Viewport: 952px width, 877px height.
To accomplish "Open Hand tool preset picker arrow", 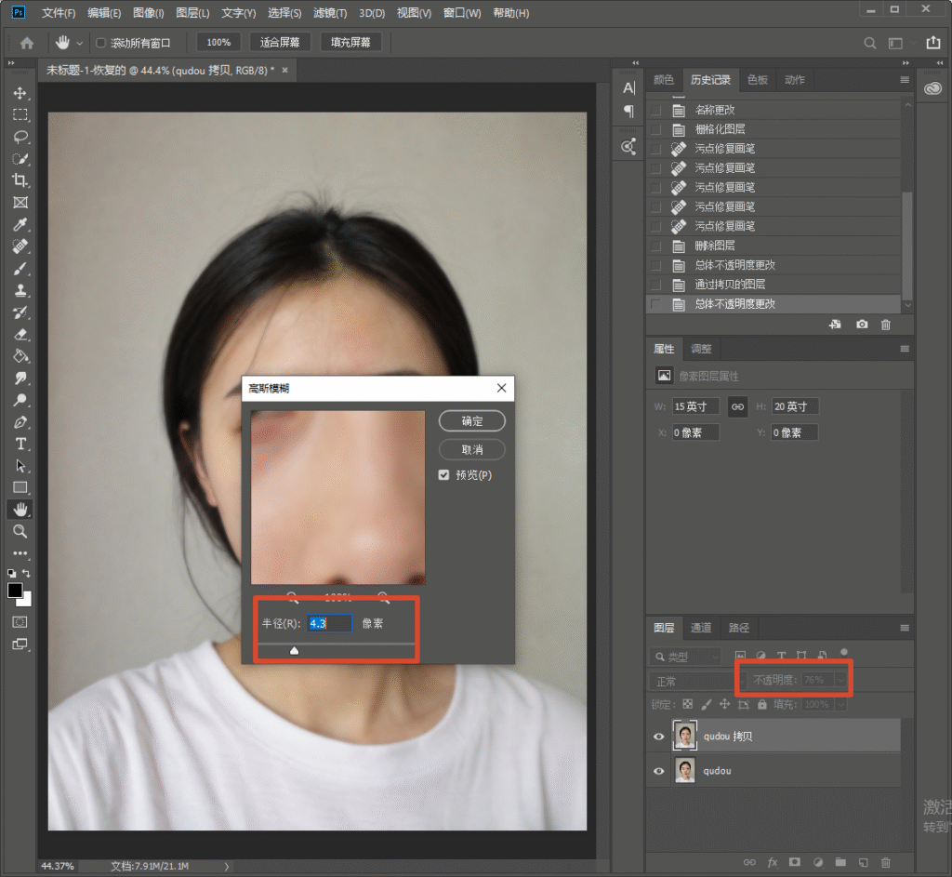I will pos(80,43).
